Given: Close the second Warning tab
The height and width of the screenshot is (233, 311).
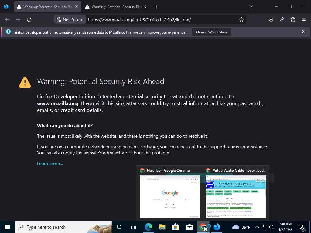Looking at the screenshot, I should pos(145,7).
